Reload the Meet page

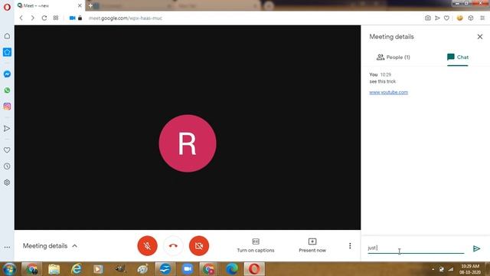pyautogui.click(x=44, y=18)
